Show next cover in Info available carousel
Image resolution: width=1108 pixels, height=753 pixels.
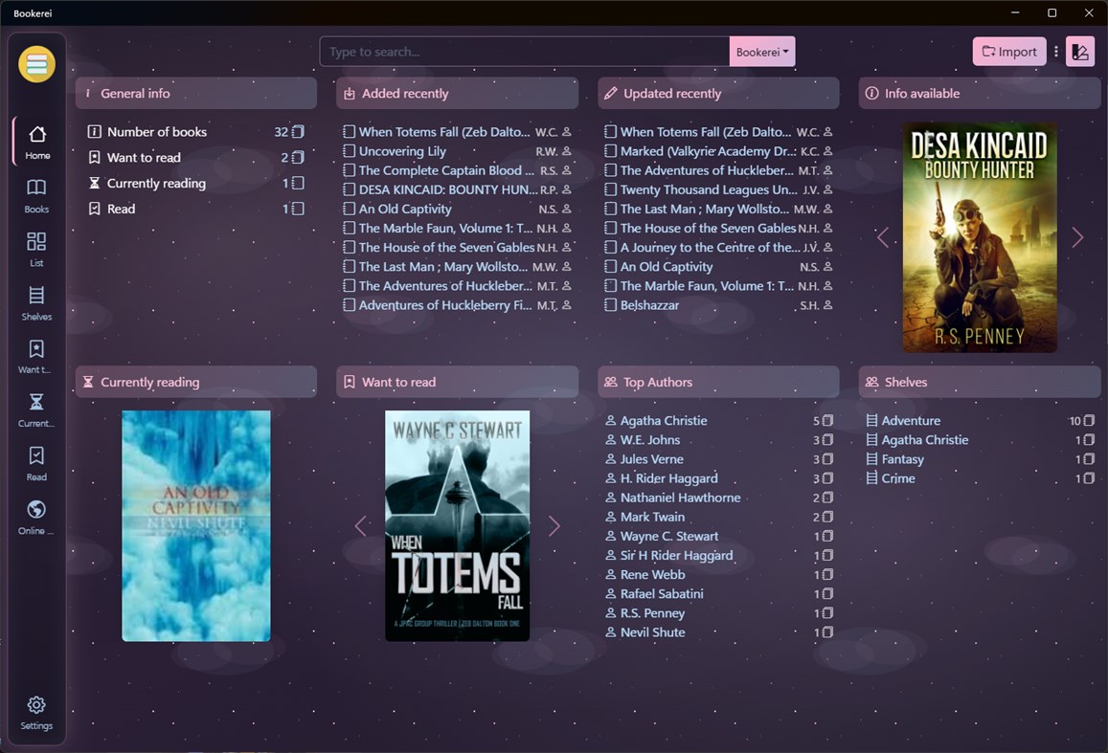point(1077,237)
